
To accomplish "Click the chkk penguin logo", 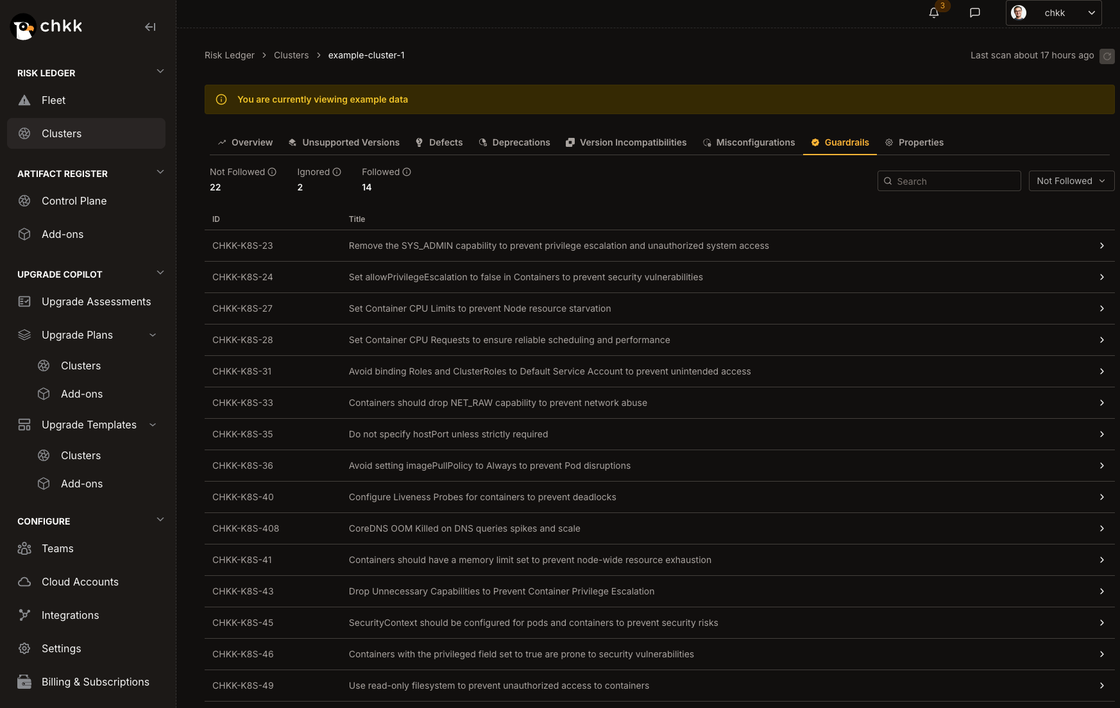I will tap(23, 27).
